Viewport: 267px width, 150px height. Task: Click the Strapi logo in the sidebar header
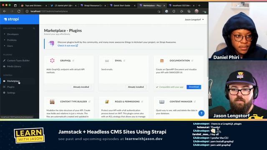[x=11, y=19]
